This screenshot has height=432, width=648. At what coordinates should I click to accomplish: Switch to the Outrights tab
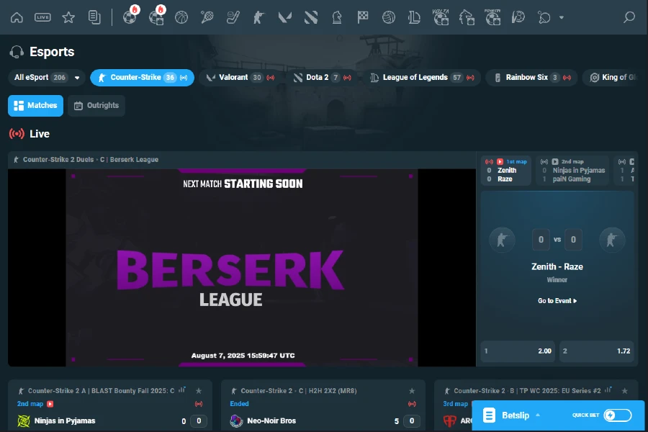click(96, 105)
